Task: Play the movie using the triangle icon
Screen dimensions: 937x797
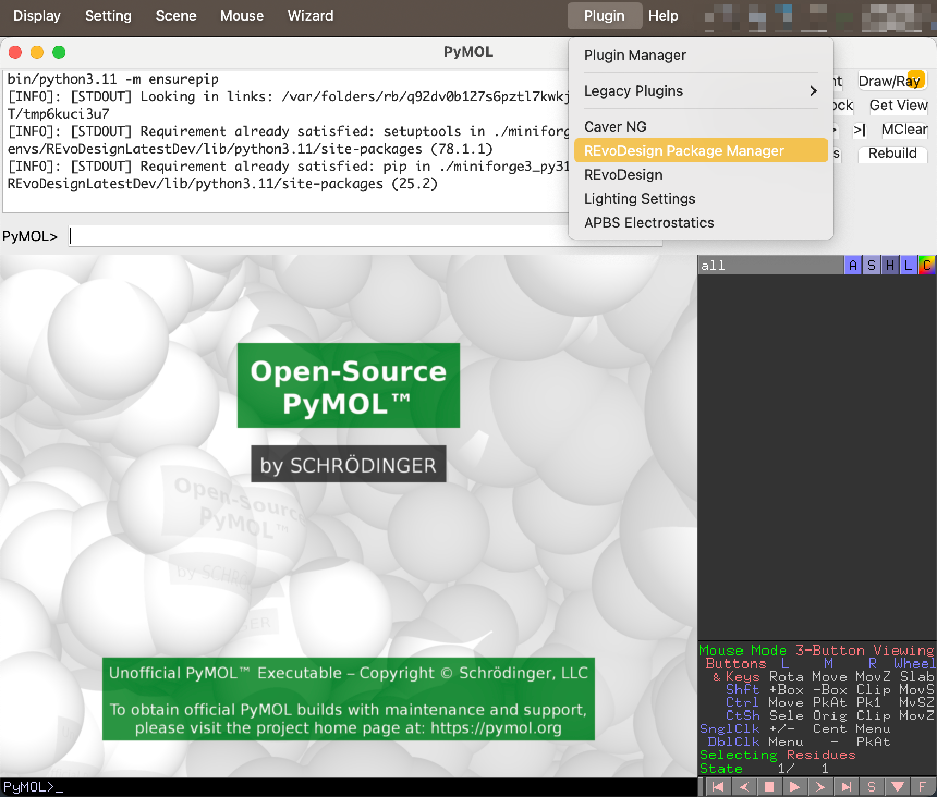Action: point(795,787)
